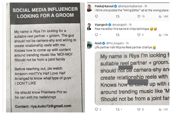Retweet Pankaj Kansal's tweet
This screenshot has height=115, width=172.
(x=118, y=16)
